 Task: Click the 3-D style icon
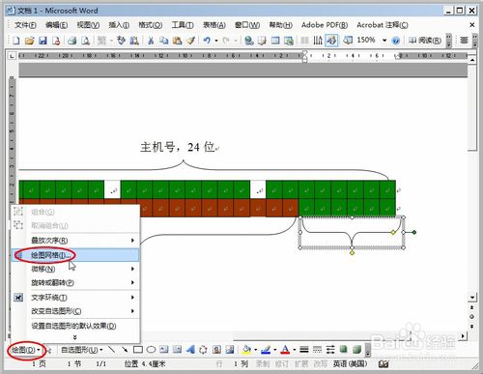pos(356,350)
